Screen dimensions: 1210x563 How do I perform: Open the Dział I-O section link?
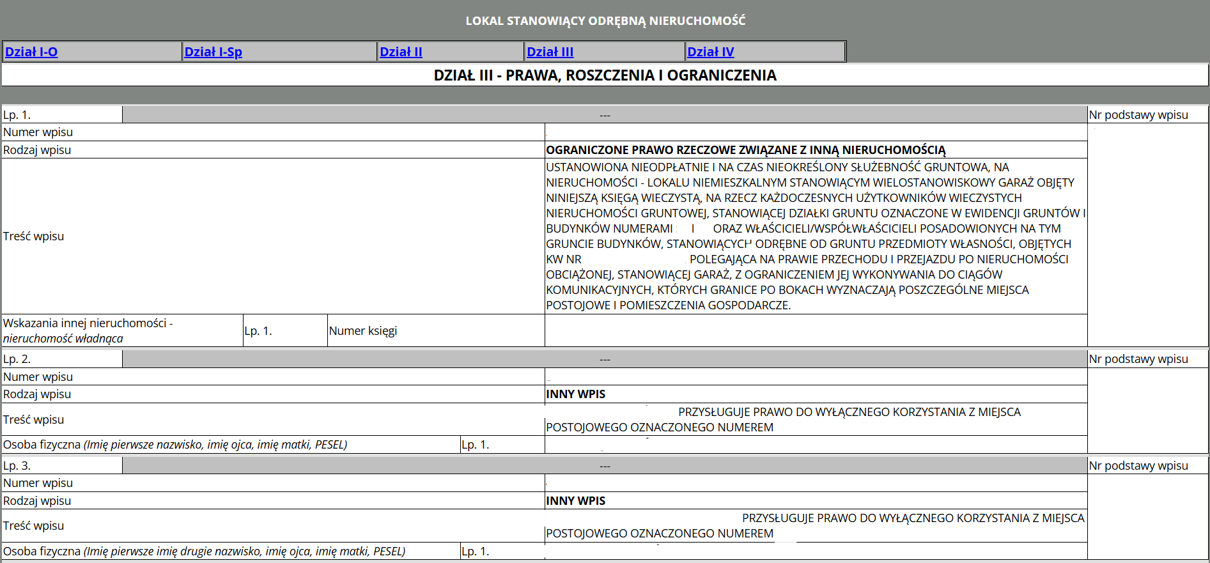31,52
